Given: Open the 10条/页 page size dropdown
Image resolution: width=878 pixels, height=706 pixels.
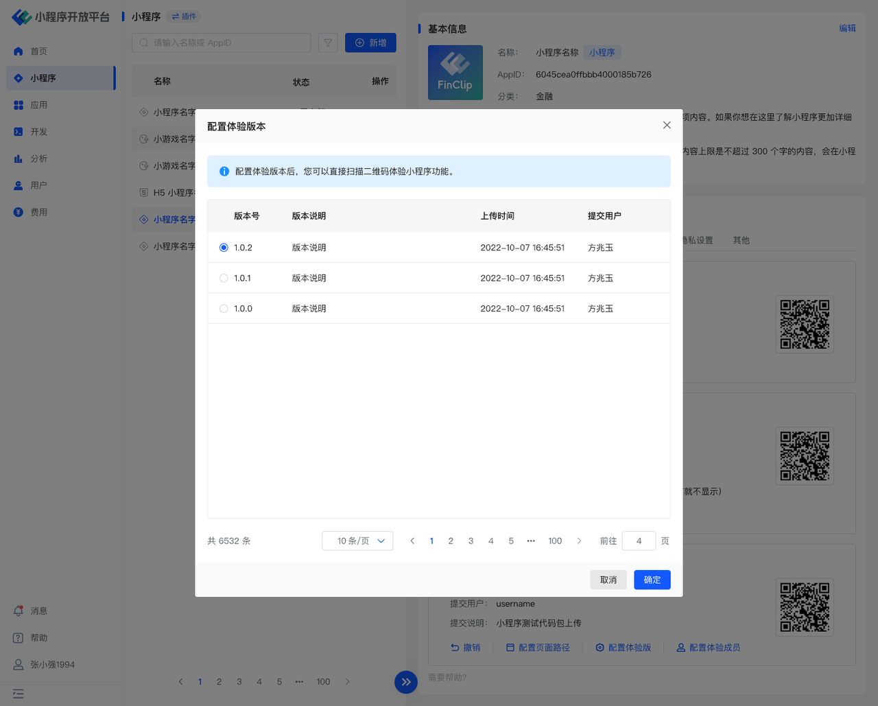Looking at the screenshot, I should click(x=357, y=541).
